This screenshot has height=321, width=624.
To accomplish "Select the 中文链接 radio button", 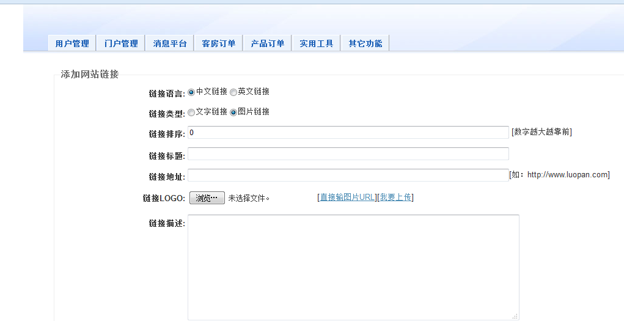I will pos(191,92).
